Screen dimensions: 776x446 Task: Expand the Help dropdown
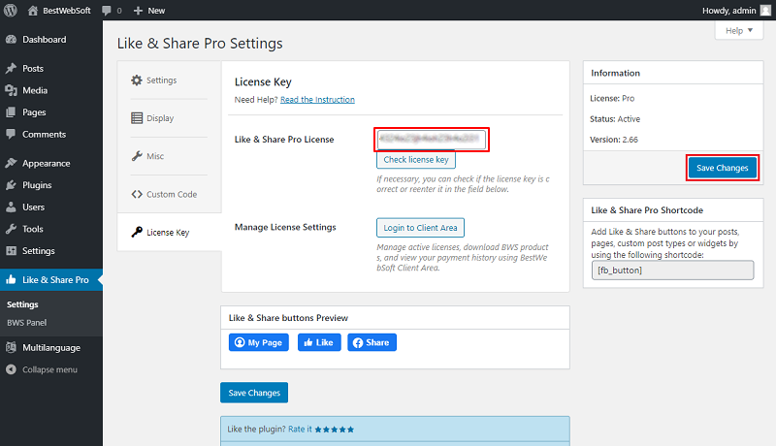[739, 31]
